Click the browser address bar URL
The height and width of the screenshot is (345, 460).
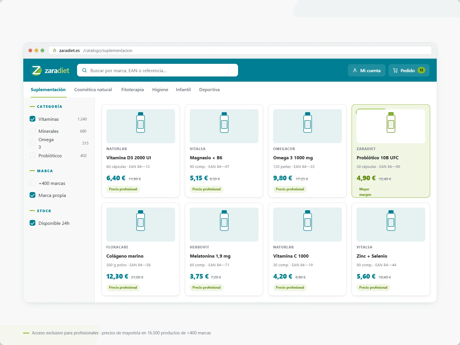pos(240,50)
